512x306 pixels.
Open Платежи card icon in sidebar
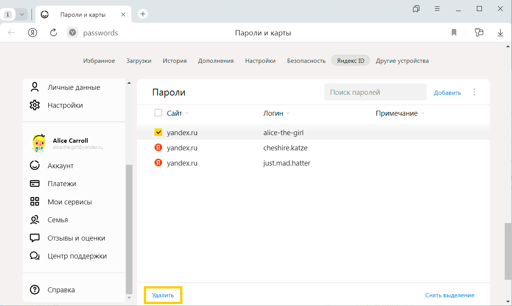pyautogui.click(x=35, y=183)
